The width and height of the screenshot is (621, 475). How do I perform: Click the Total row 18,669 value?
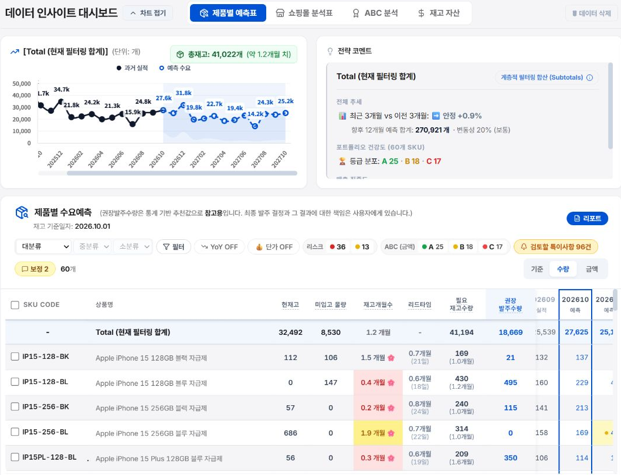(x=510, y=333)
